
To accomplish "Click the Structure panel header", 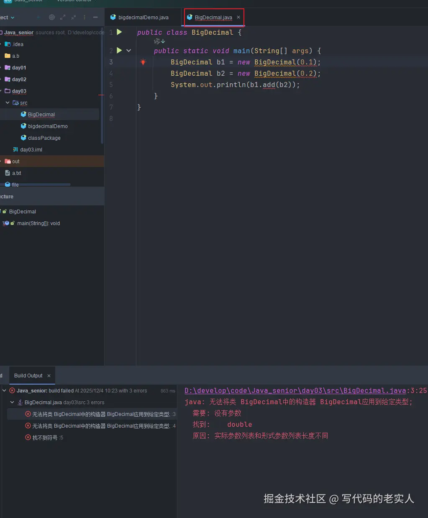I will click(x=52, y=196).
